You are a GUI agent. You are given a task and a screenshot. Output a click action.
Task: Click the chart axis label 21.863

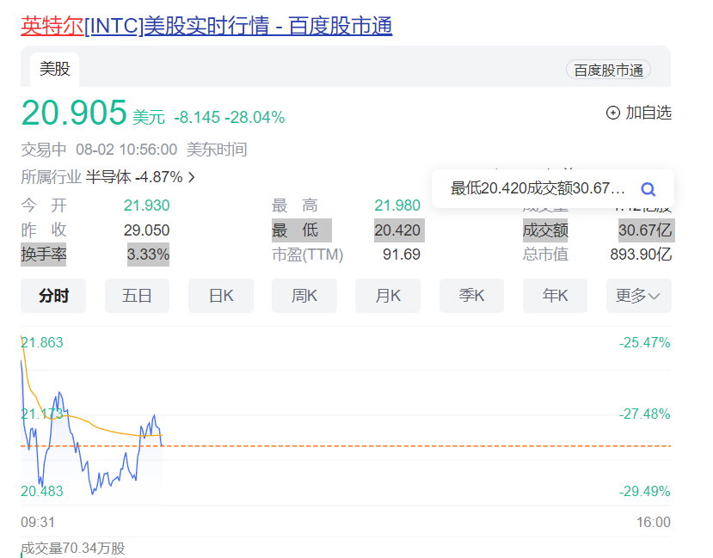(42, 342)
